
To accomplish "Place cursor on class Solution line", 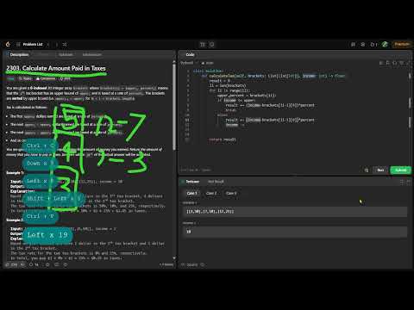I will [x=208, y=71].
